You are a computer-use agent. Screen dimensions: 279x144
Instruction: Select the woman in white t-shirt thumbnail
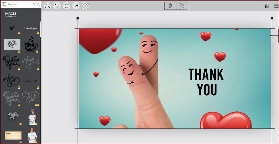click(x=32, y=135)
